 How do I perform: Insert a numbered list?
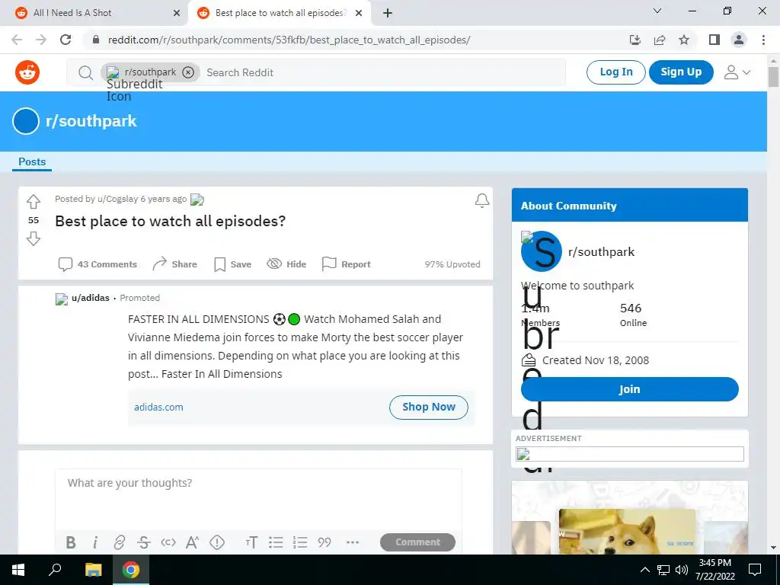300,542
